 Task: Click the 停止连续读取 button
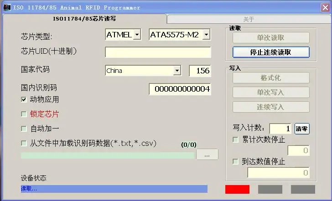pos(271,52)
